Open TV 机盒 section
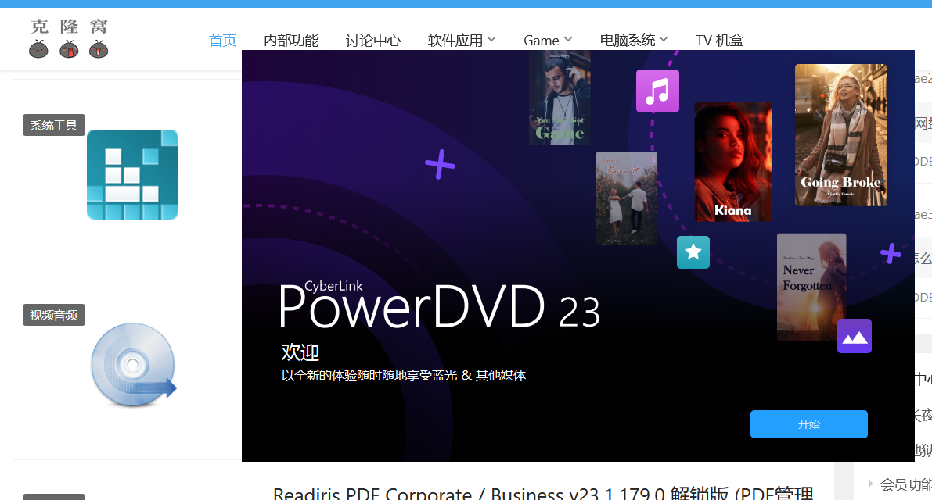932x500 pixels. [x=720, y=41]
